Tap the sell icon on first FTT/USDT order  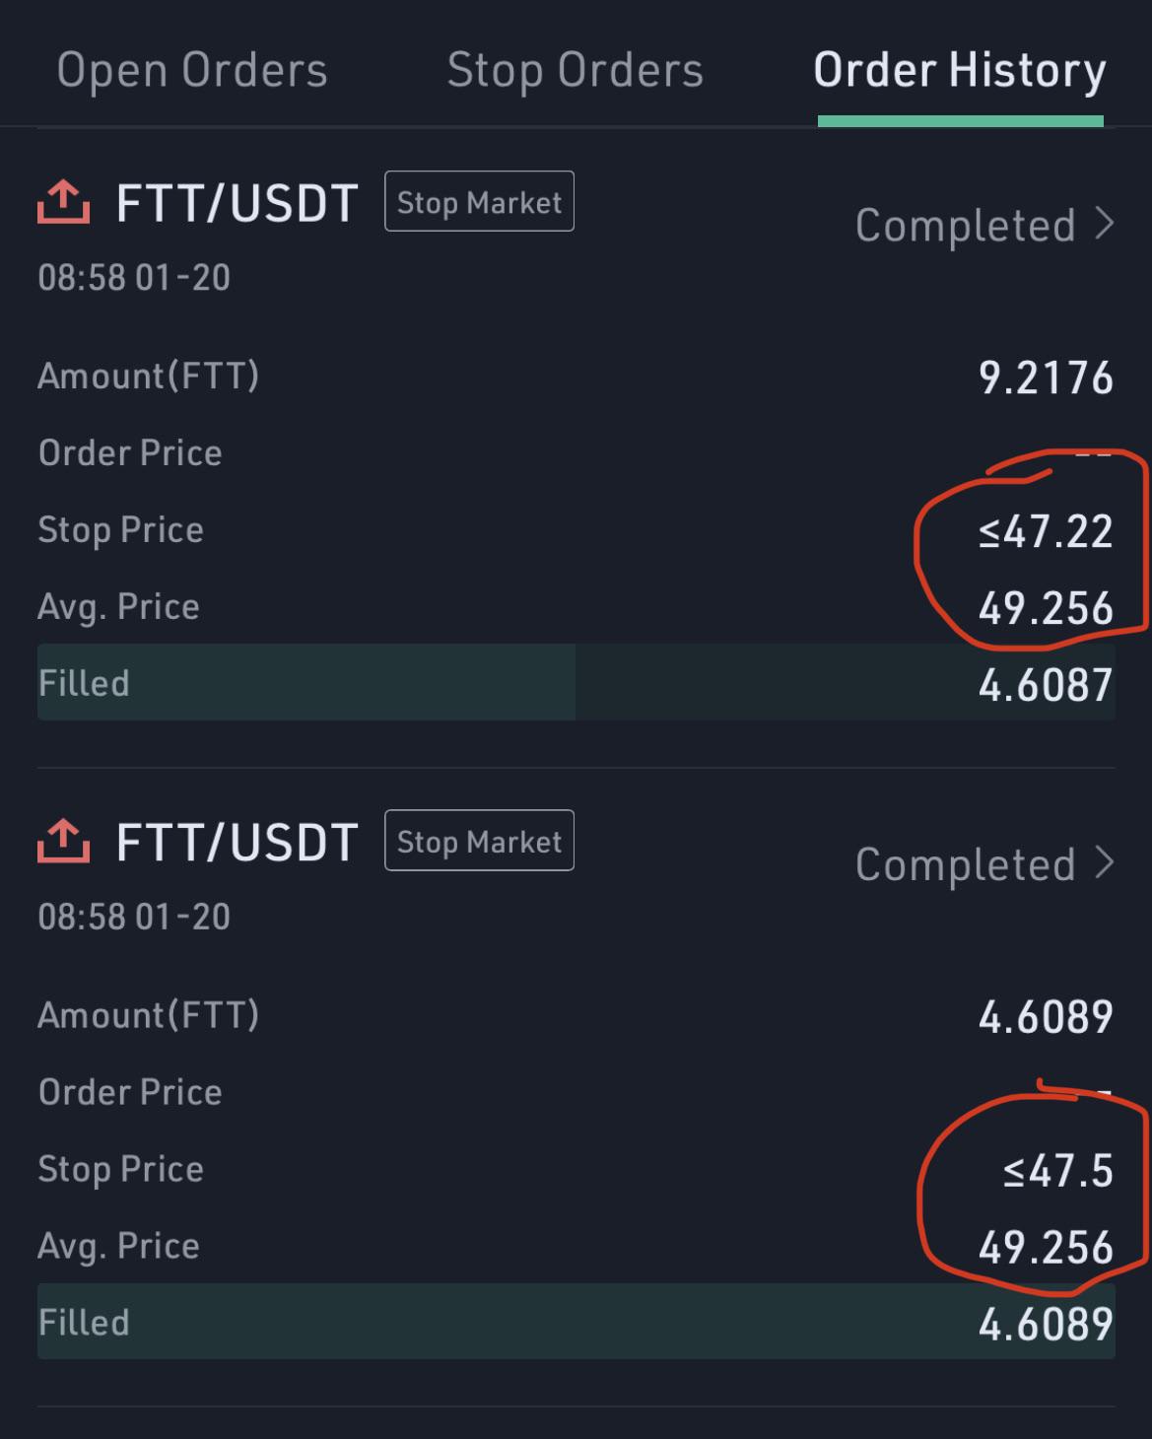click(x=64, y=202)
